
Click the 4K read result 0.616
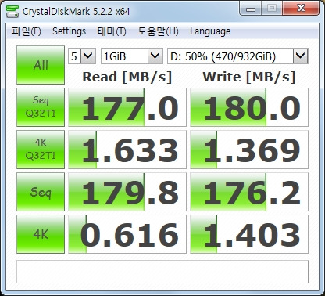(x=127, y=234)
